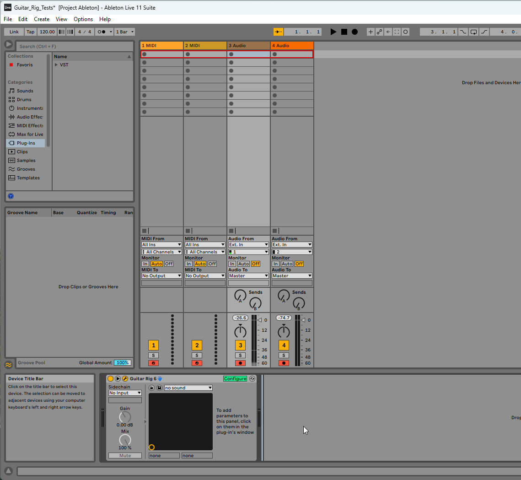Adjust track 4 Send A knob
This screenshot has width=521, height=480.
point(284,296)
